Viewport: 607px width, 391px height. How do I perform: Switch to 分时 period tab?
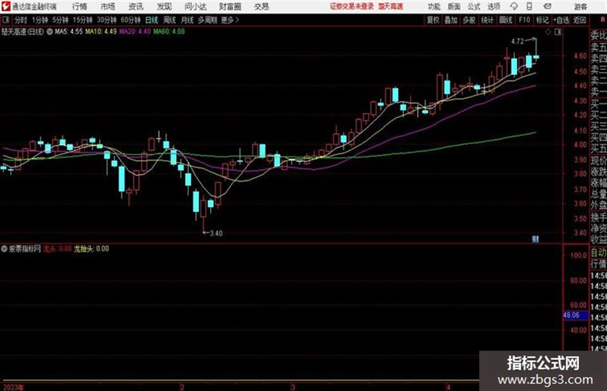pyautogui.click(x=21, y=20)
